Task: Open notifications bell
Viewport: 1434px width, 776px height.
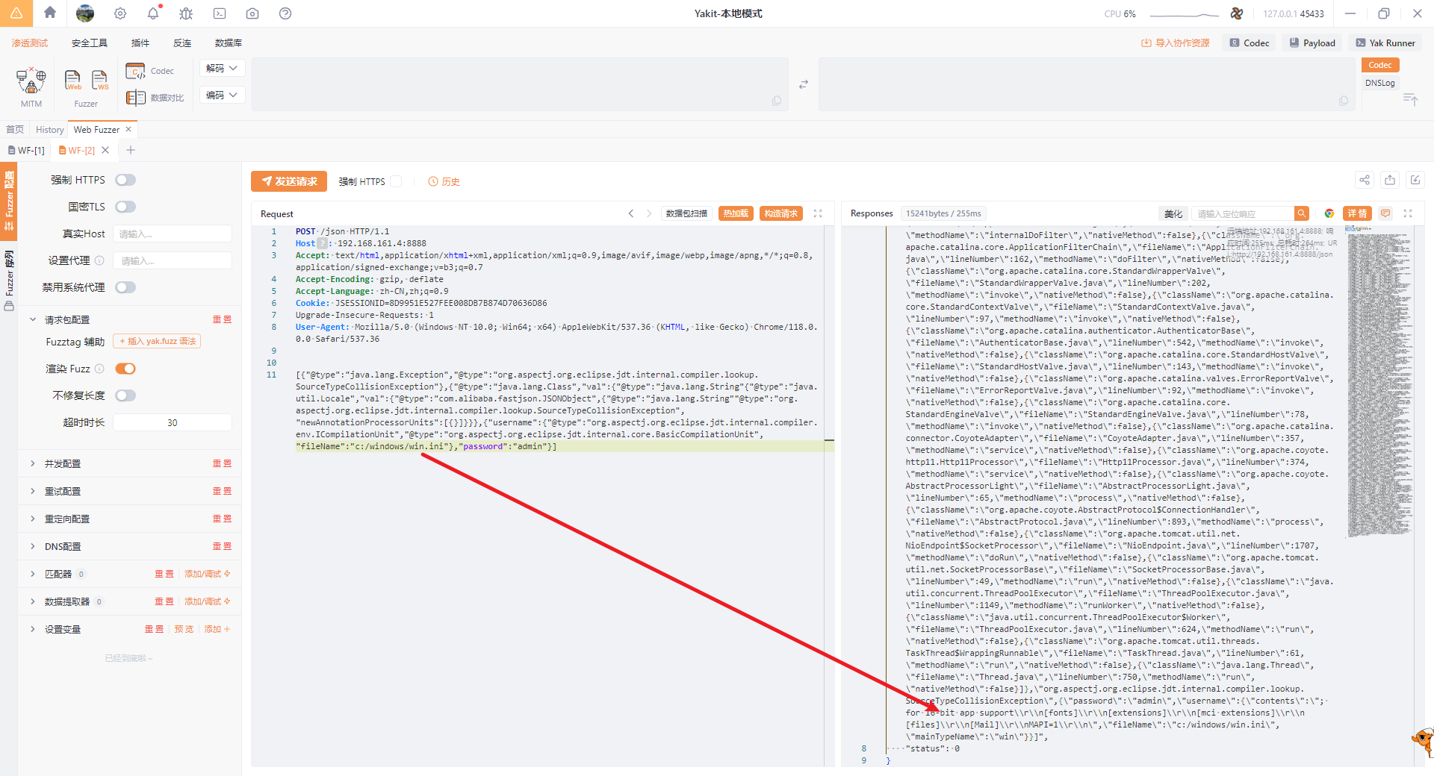Action: click(153, 13)
